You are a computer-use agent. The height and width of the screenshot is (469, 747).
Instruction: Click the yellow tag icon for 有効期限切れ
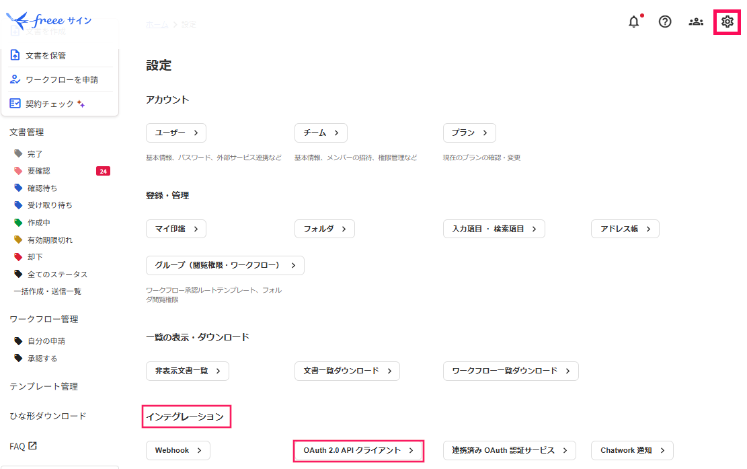point(18,240)
